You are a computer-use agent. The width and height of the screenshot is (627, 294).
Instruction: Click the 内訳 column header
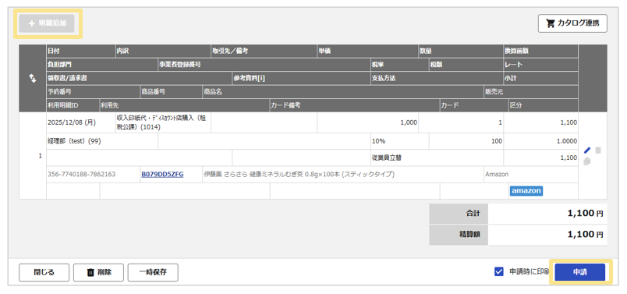point(163,51)
